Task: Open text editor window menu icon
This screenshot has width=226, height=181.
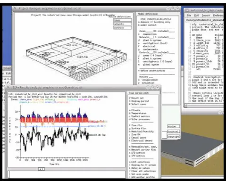Action: 187,10
